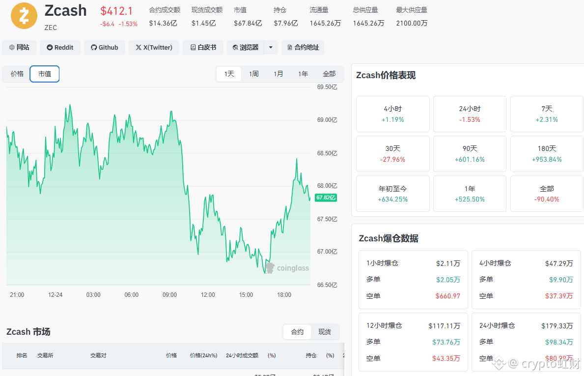The image size is (584, 376).
Task: Click the 1年 +525.50% performance card
Action: click(x=470, y=194)
